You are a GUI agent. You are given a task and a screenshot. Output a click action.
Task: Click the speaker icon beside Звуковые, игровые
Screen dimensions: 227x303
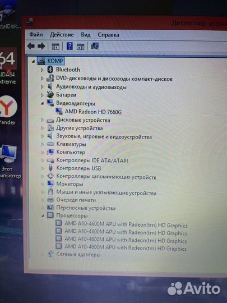pyautogui.click(x=50, y=136)
